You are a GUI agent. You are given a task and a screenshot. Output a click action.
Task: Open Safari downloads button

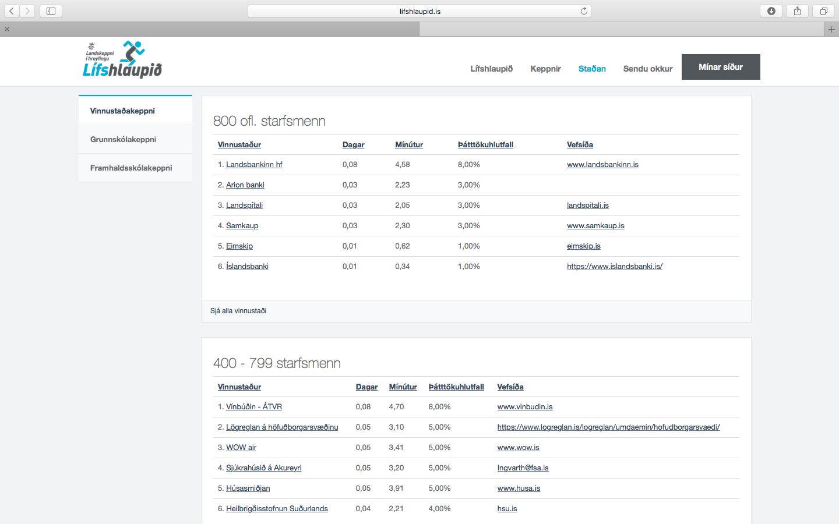point(771,11)
